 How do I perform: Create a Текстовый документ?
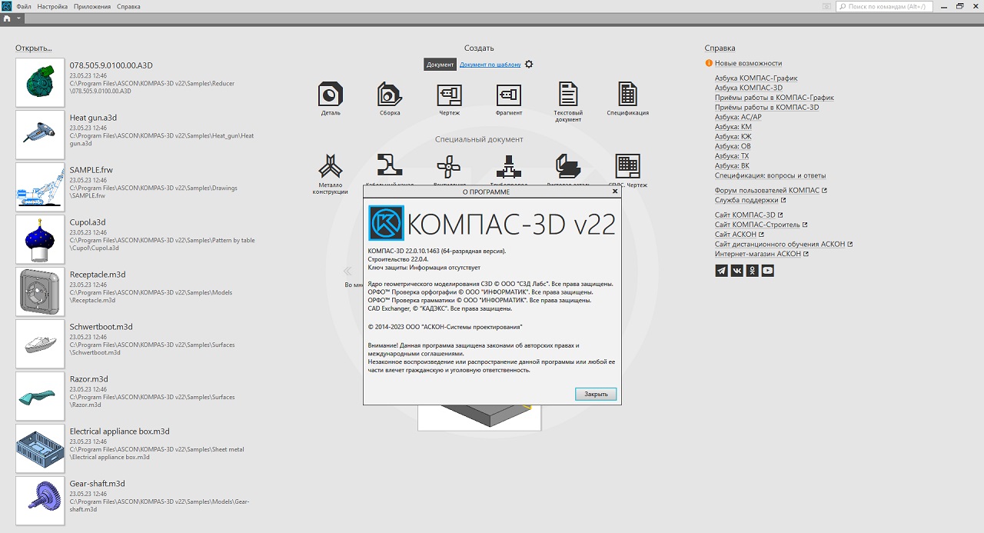pos(568,95)
